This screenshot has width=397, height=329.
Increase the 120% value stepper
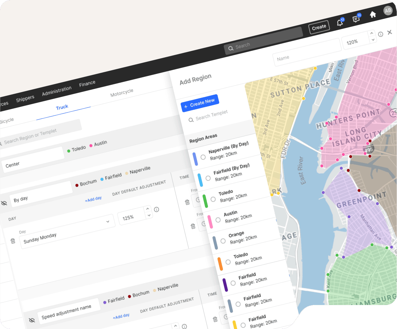[372, 33]
